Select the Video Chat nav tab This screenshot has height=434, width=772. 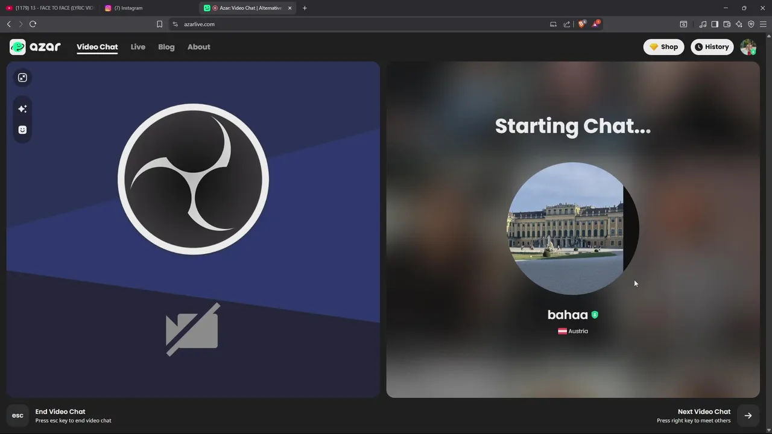[x=97, y=47]
